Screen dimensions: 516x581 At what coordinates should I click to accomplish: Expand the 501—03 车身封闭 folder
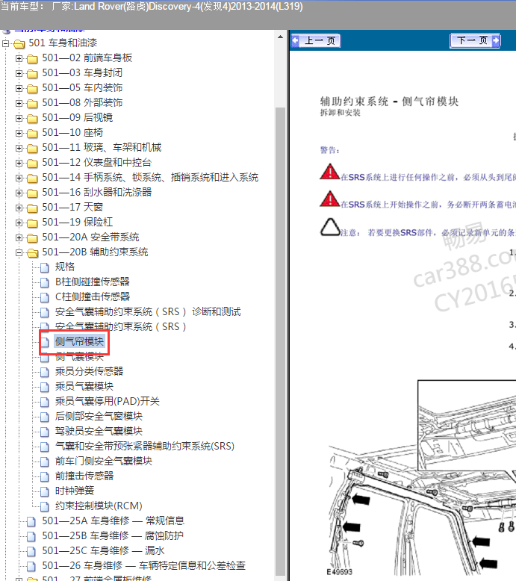pyautogui.click(x=19, y=73)
